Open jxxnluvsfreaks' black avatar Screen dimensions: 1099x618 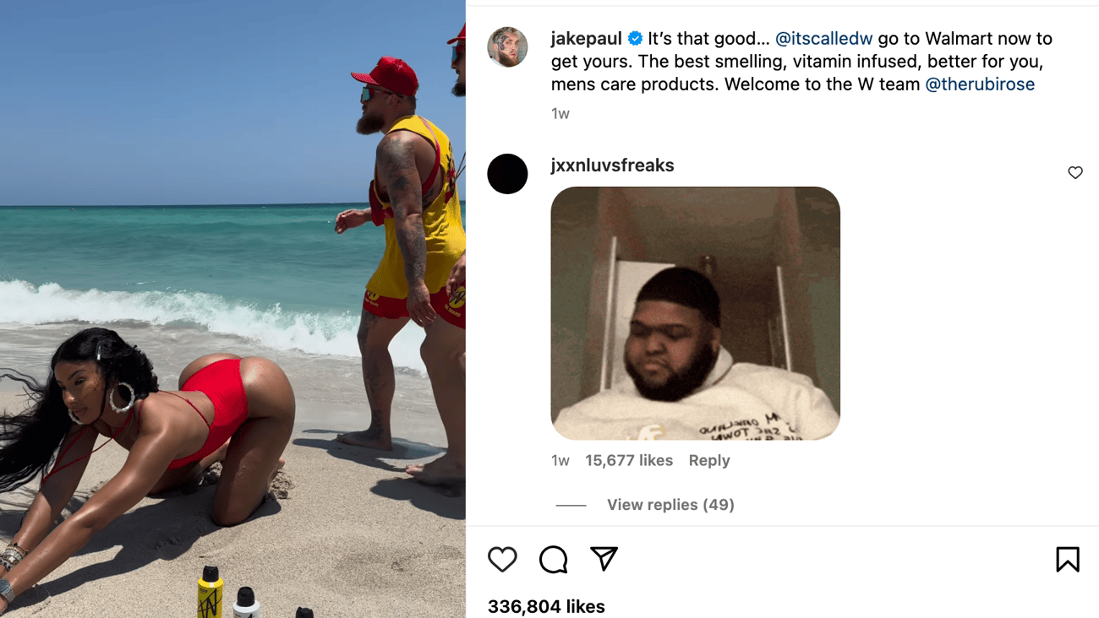pyautogui.click(x=507, y=174)
